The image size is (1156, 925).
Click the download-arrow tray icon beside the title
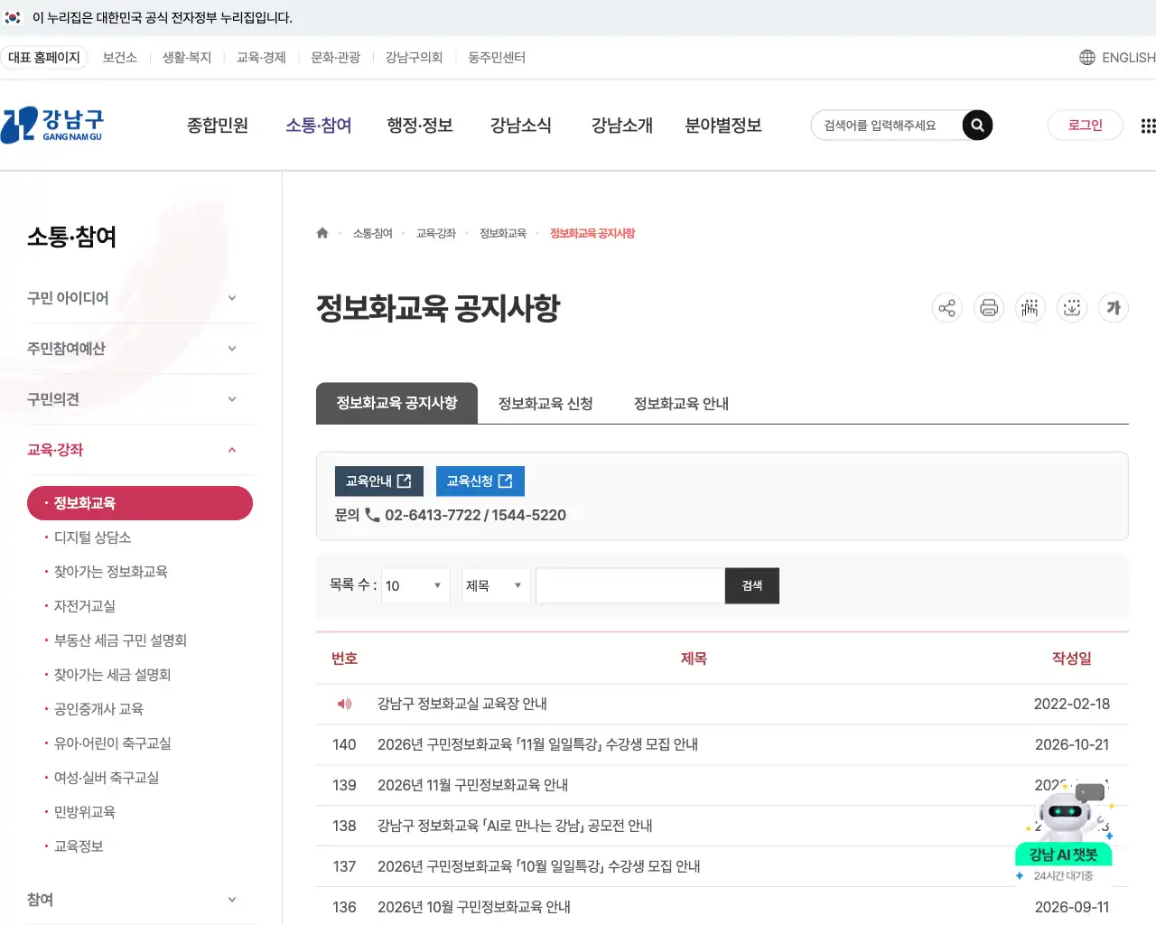(1072, 308)
